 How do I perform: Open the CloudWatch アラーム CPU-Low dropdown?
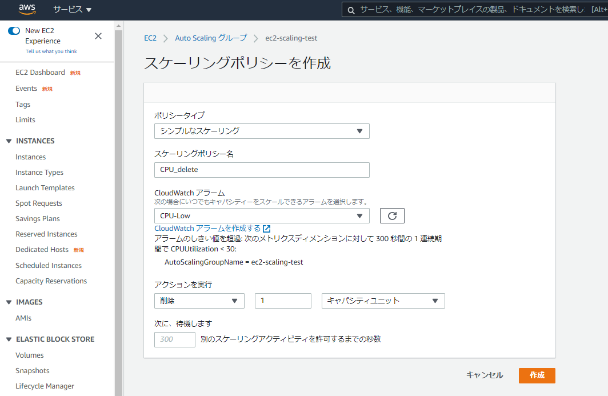click(x=262, y=215)
